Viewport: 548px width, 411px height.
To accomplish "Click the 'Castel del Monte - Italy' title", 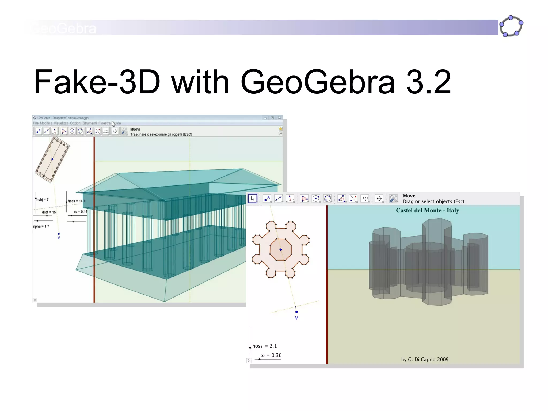I will click(x=428, y=210).
